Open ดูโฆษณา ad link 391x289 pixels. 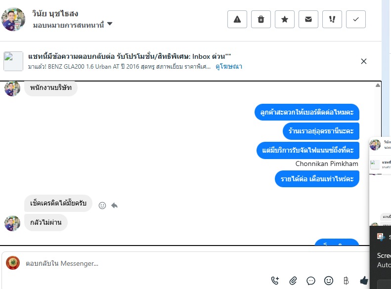(229, 67)
